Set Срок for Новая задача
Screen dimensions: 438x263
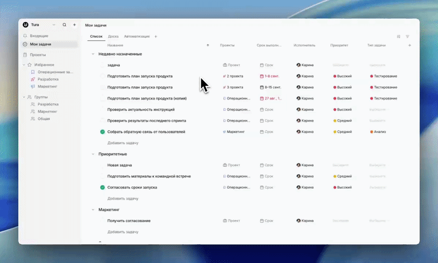[267, 165]
